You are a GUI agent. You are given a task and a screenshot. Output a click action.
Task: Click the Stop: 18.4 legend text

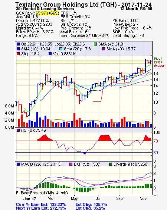30,54
